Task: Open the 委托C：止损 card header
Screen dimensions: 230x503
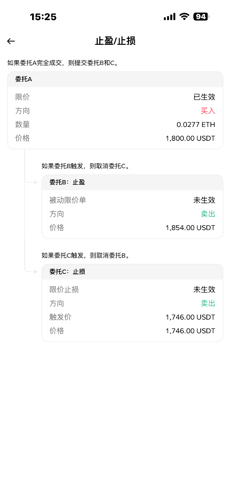Action: pos(132,272)
